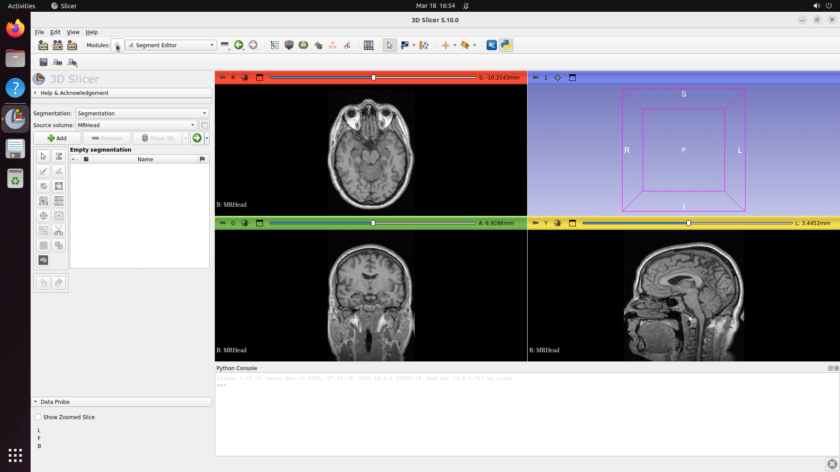This screenshot has width=840, height=472.
Task: Open the Volume Rendering module icon
Action: pyautogui.click(x=289, y=45)
